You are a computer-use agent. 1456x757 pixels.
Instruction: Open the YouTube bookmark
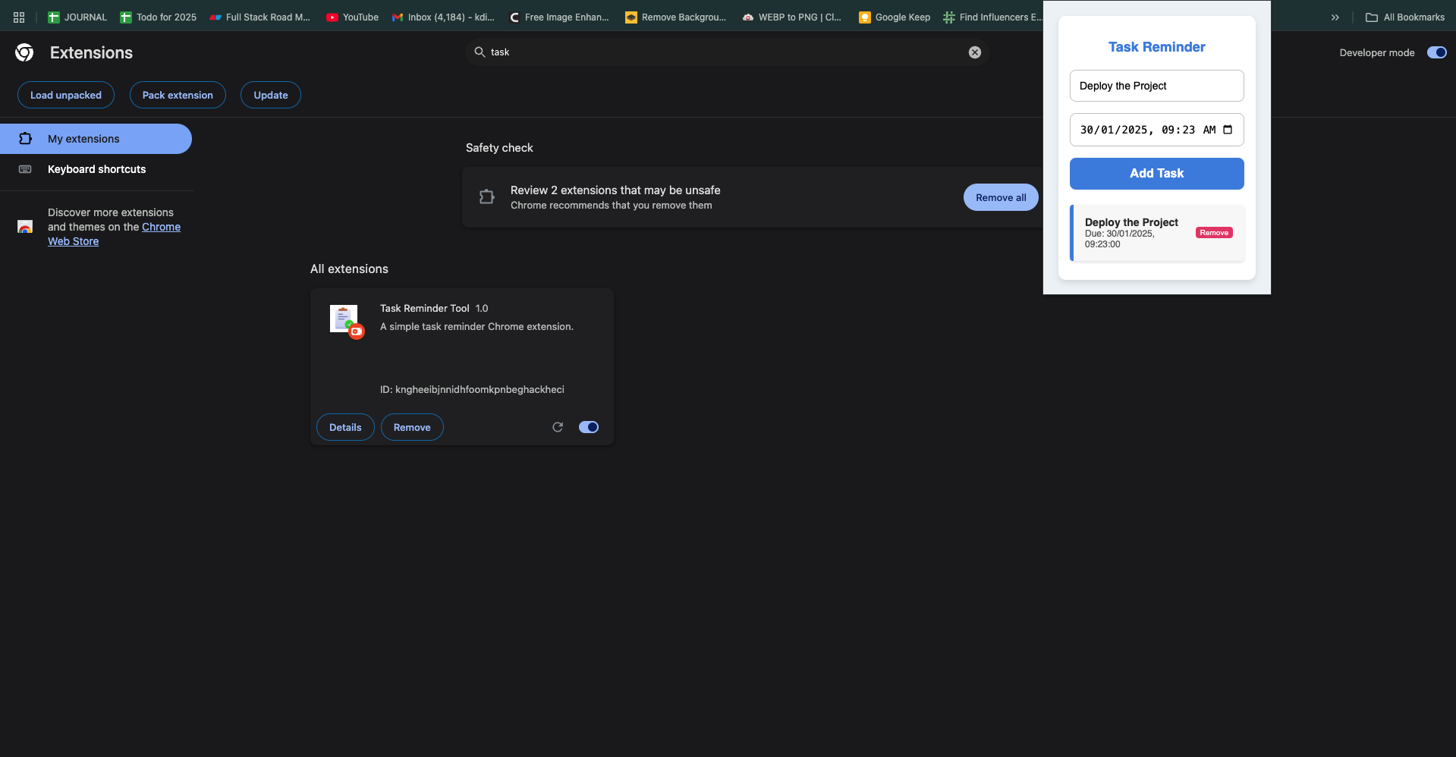click(x=352, y=17)
